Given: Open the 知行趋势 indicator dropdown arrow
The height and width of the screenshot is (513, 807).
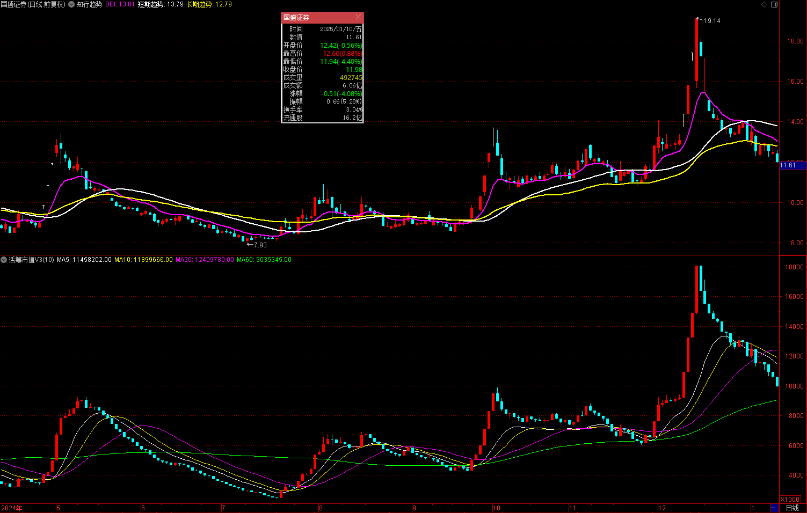Looking at the screenshot, I should tap(71, 4).
